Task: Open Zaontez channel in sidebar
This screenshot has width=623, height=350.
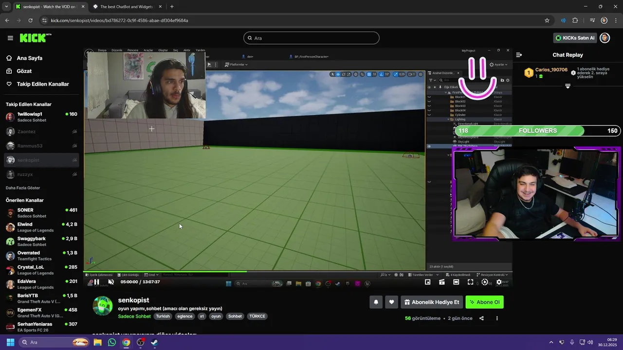Action: tap(41, 132)
